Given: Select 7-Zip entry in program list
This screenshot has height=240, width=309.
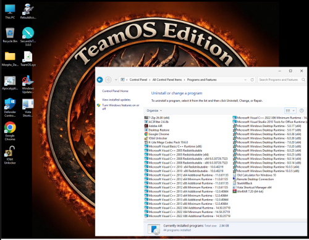Looking at the screenshot, I should coord(157,118).
